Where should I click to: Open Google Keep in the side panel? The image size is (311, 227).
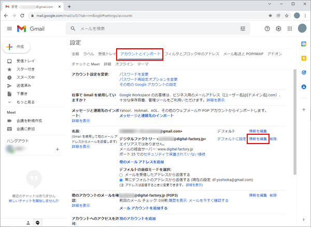pos(304,59)
